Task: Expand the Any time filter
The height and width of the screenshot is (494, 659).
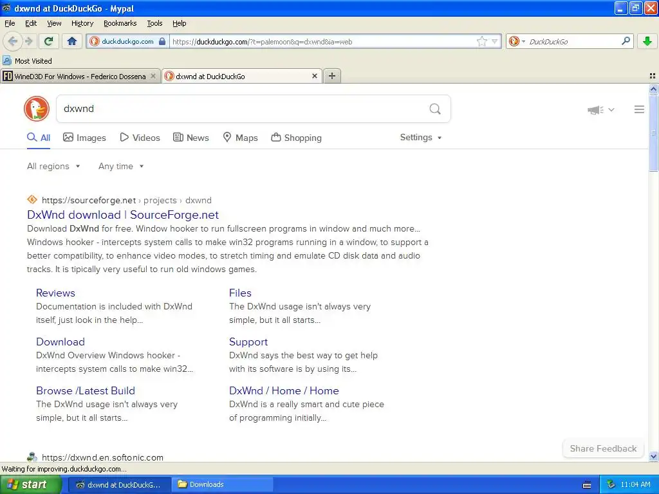Action: click(121, 167)
